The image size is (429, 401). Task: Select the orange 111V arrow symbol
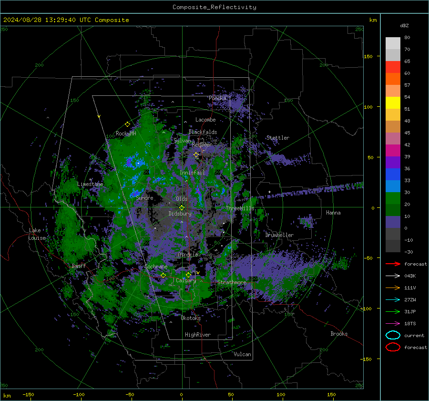pos(393,288)
